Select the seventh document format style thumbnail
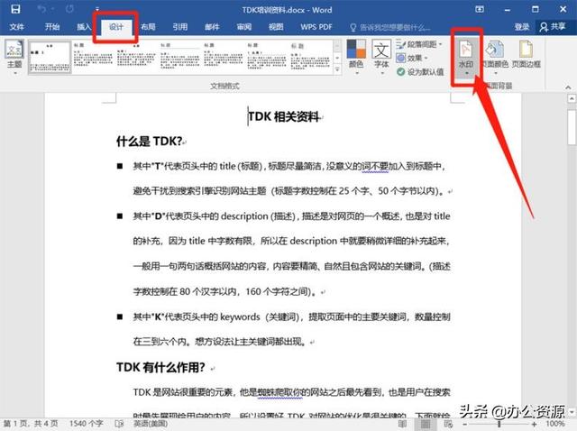 point(310,57)
